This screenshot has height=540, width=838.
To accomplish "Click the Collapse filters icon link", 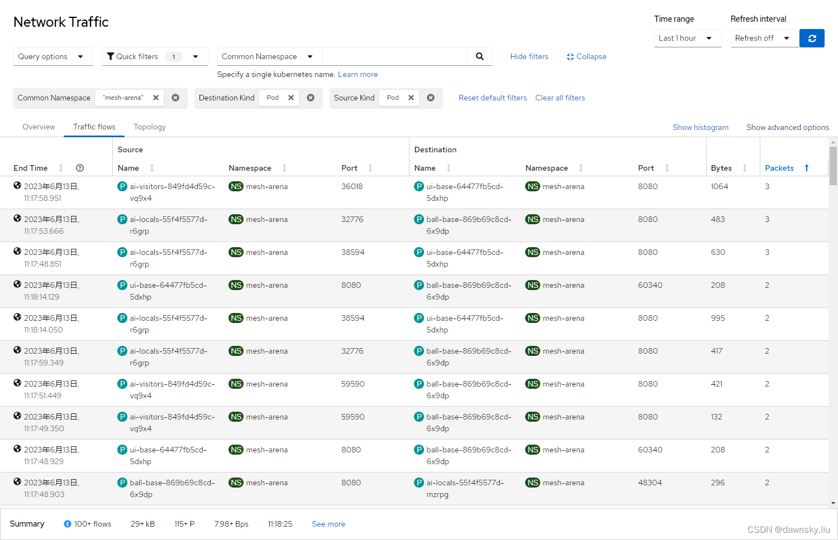I will click(586, 56).
